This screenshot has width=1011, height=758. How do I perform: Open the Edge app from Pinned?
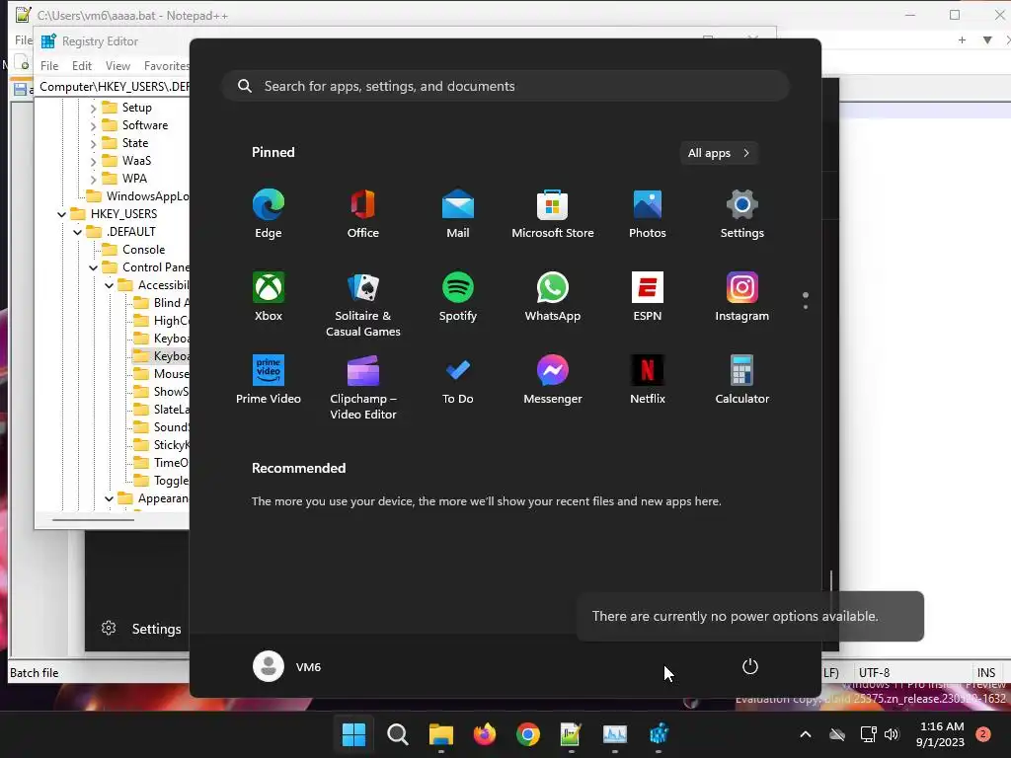[269, 214]
